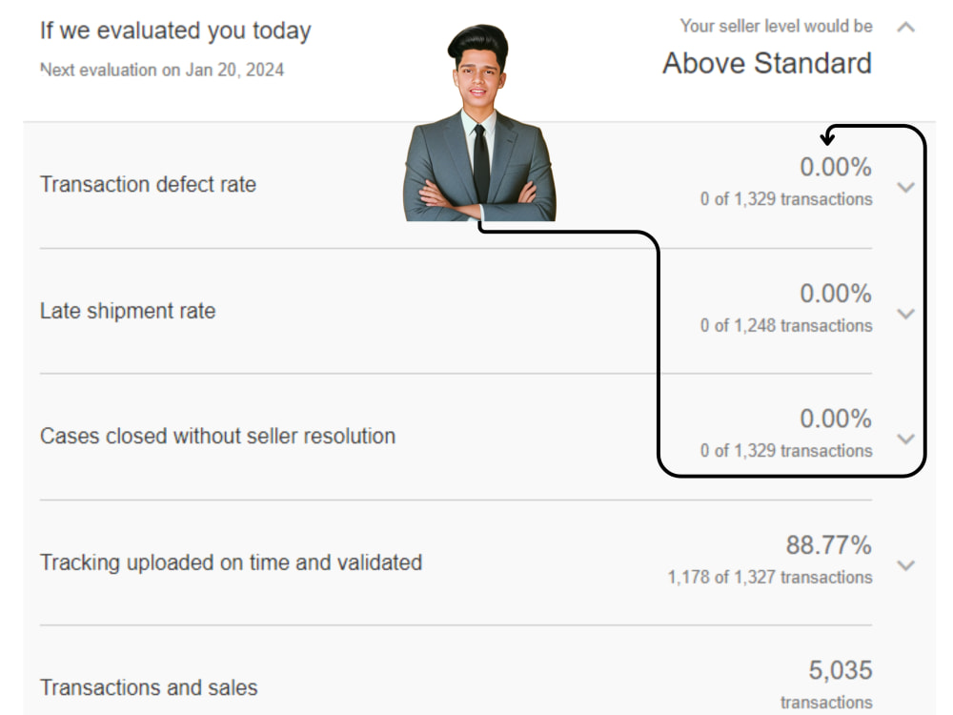This screenshot has height=715, width=953.
Task: Click the Next evaluation on Jan 20 text
Action: [162, 71]
